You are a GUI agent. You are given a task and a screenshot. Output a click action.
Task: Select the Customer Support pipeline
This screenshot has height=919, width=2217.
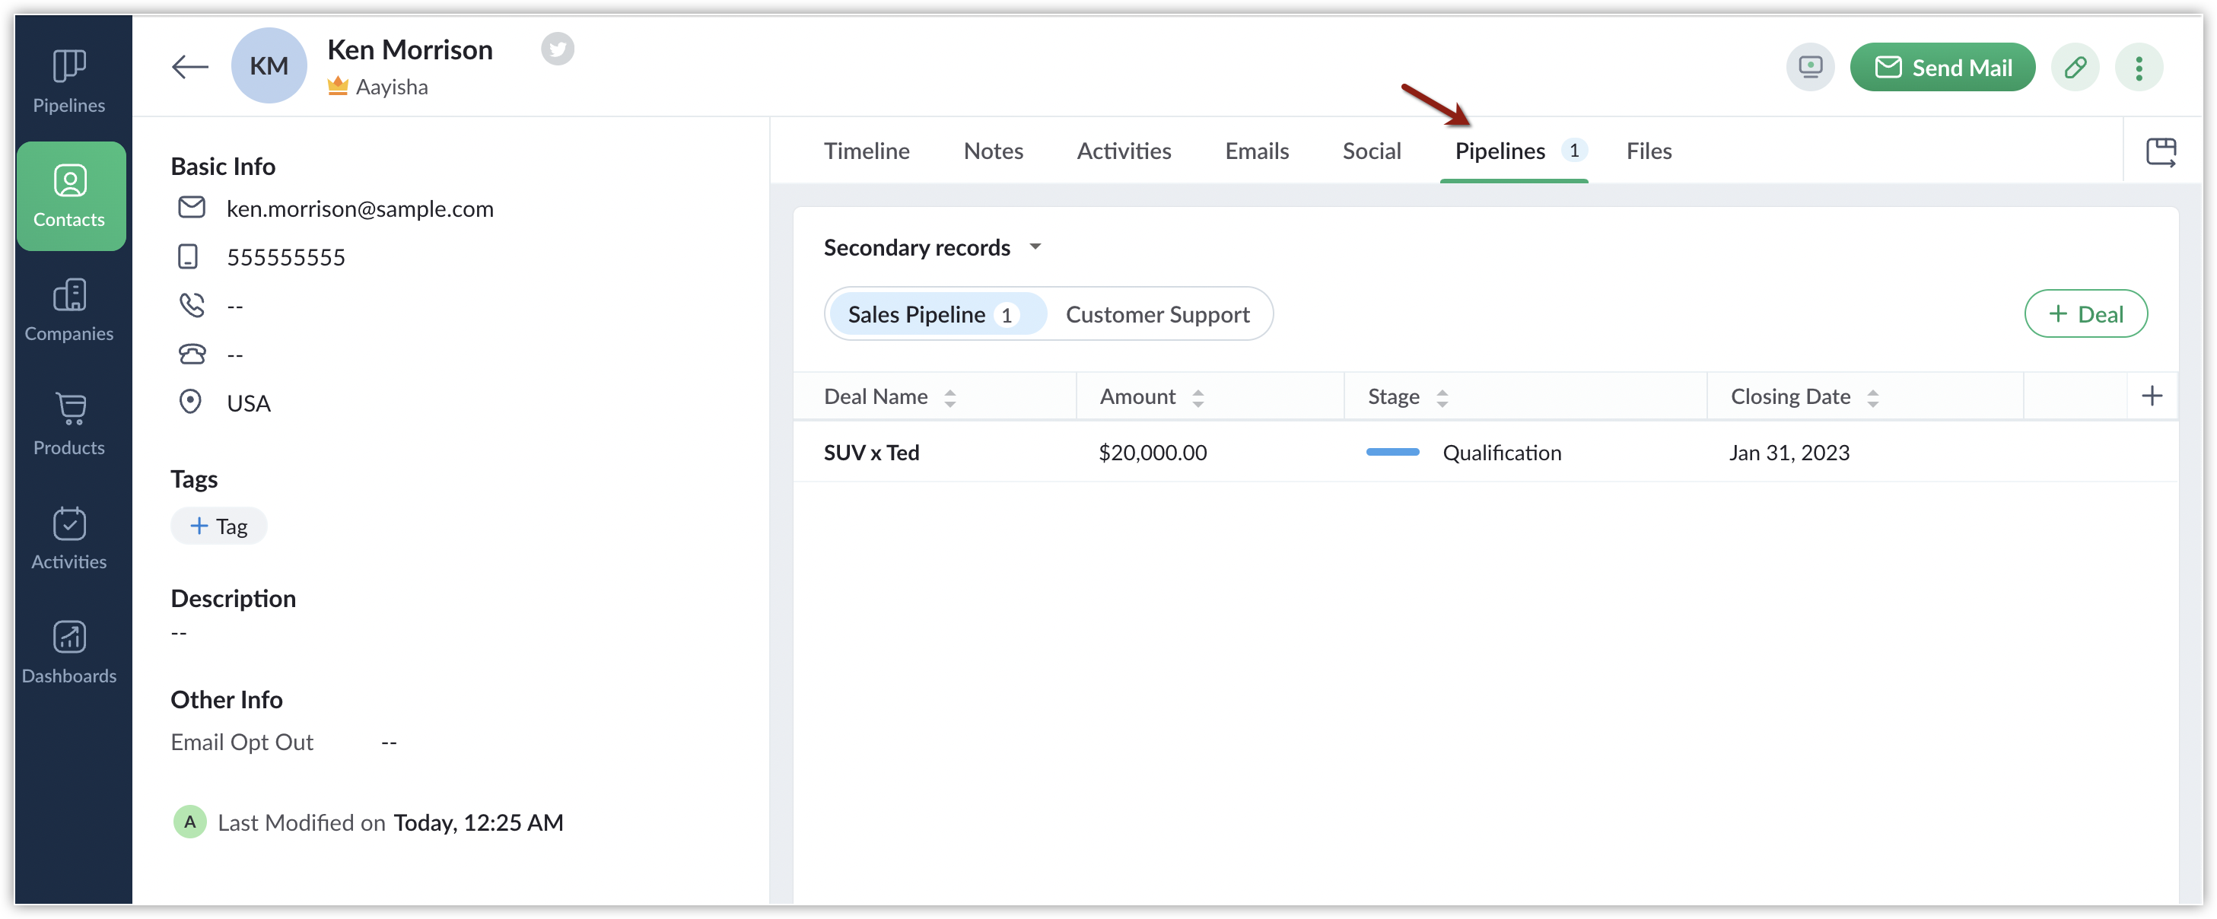pos(1156,314)
